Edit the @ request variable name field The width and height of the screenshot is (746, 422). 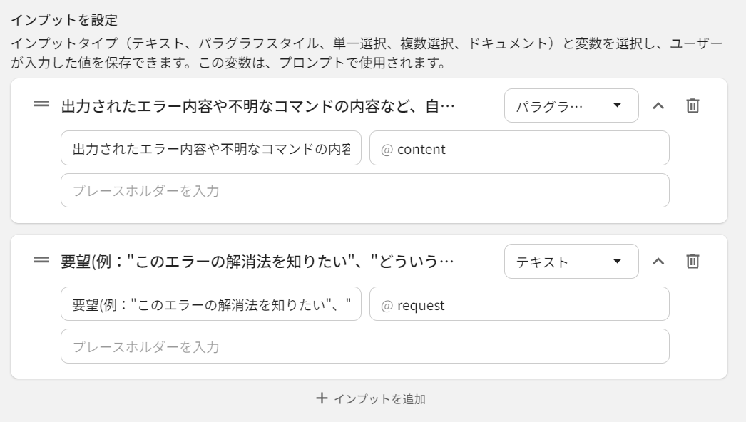pos(519,304)
